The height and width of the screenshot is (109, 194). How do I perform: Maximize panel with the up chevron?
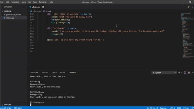click(x=193, y=73)
